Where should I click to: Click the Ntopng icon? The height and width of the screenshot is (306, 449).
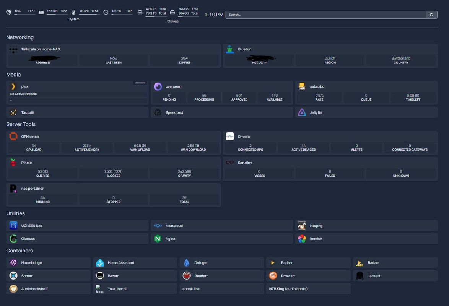point(302,226)
